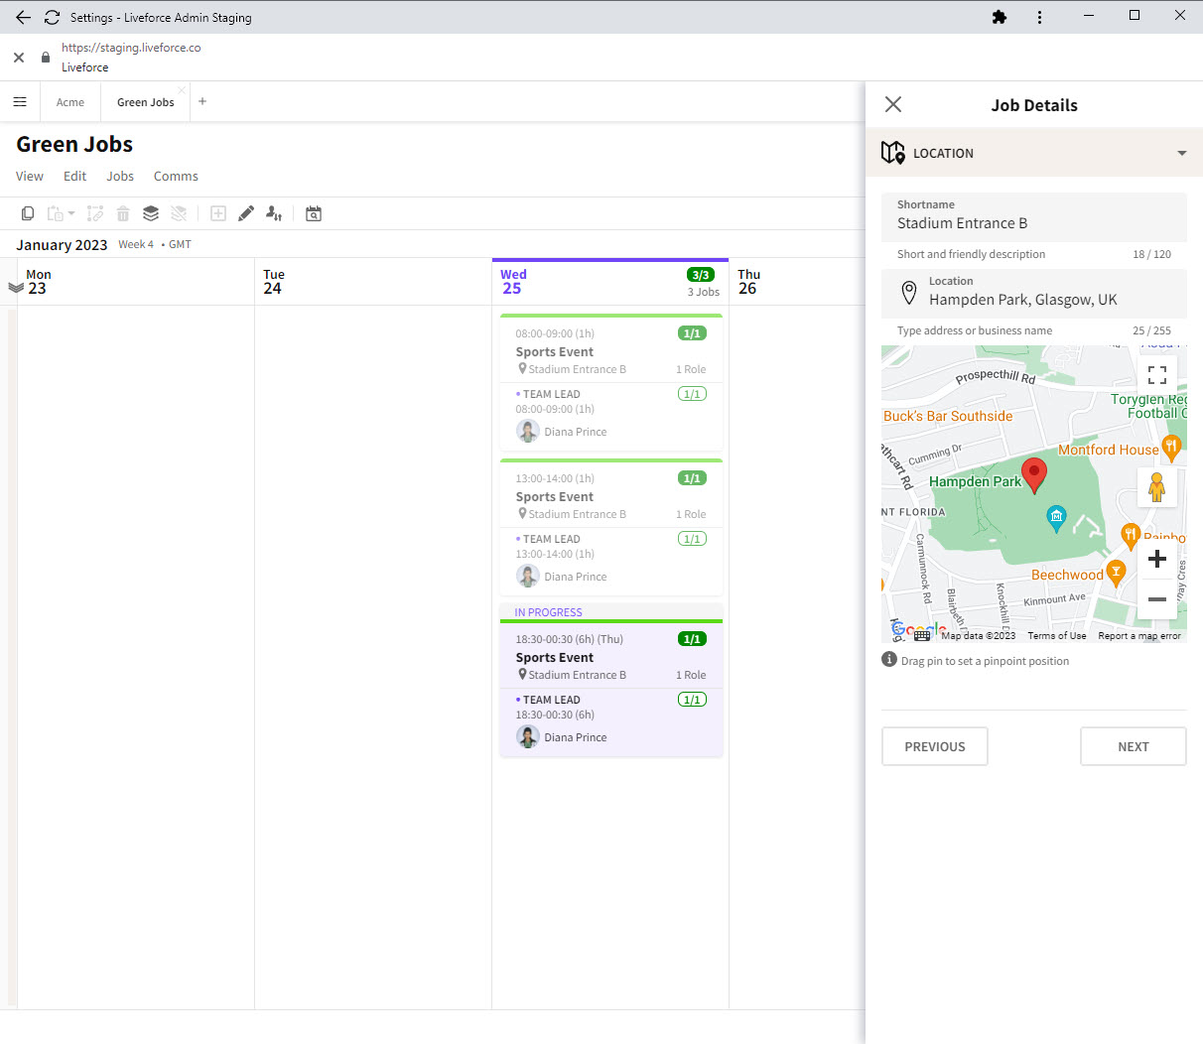The width and height of the screenshot is (1203, 1044).
Task: Open the calendar search icon
Action: [314, 213]
